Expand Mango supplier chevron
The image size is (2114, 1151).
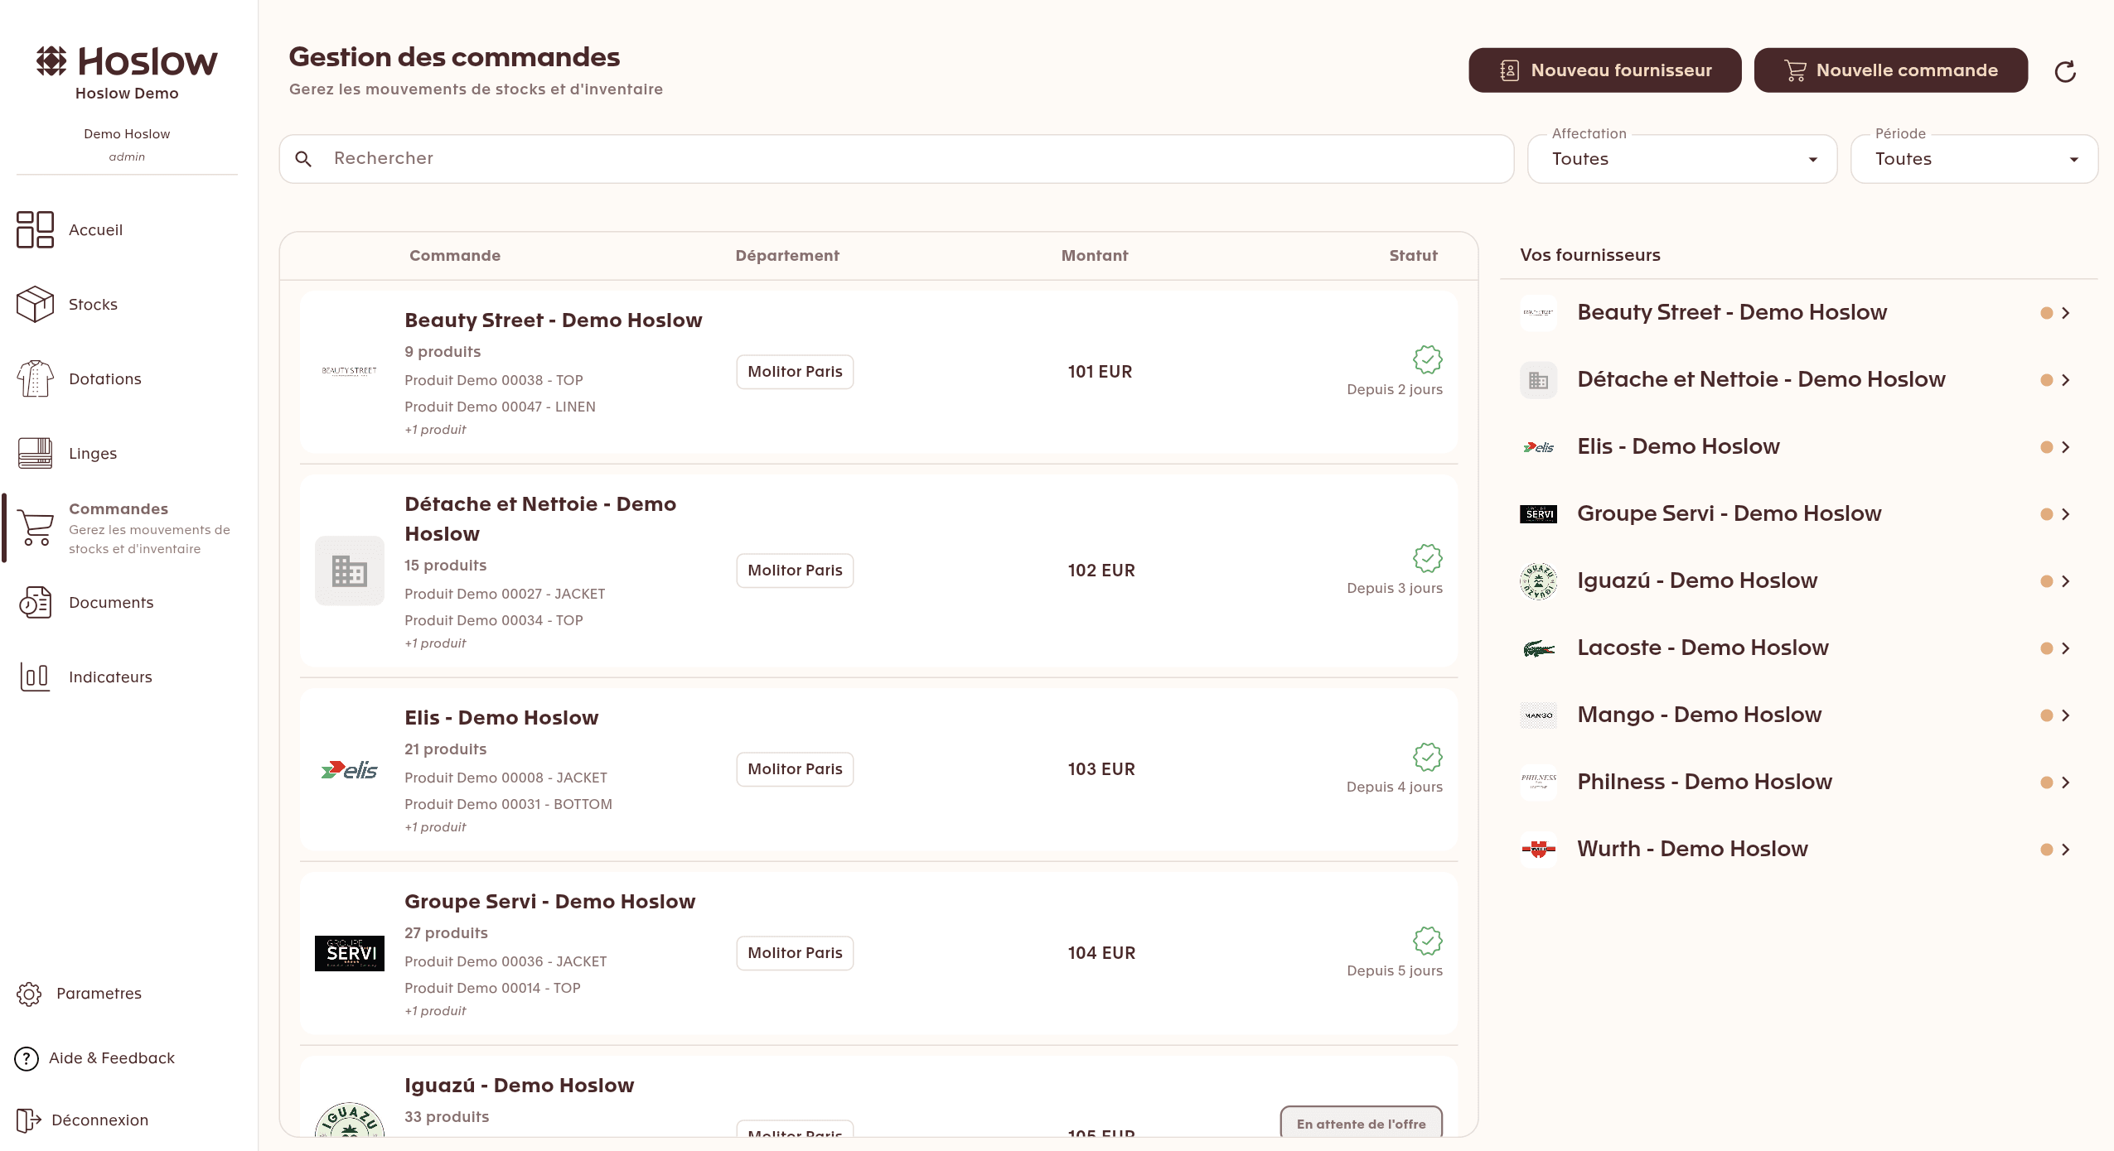click(x=2066, y=715)
